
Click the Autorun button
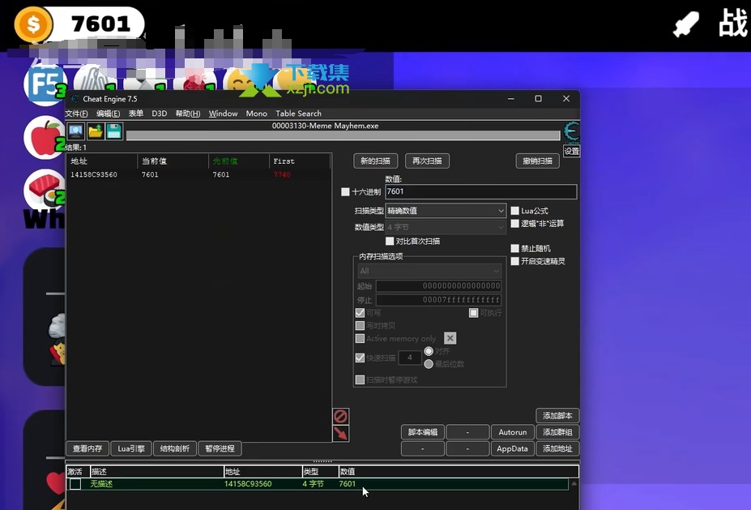coord(513,432)
